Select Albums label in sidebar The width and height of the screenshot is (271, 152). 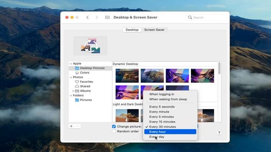(85, 91)
